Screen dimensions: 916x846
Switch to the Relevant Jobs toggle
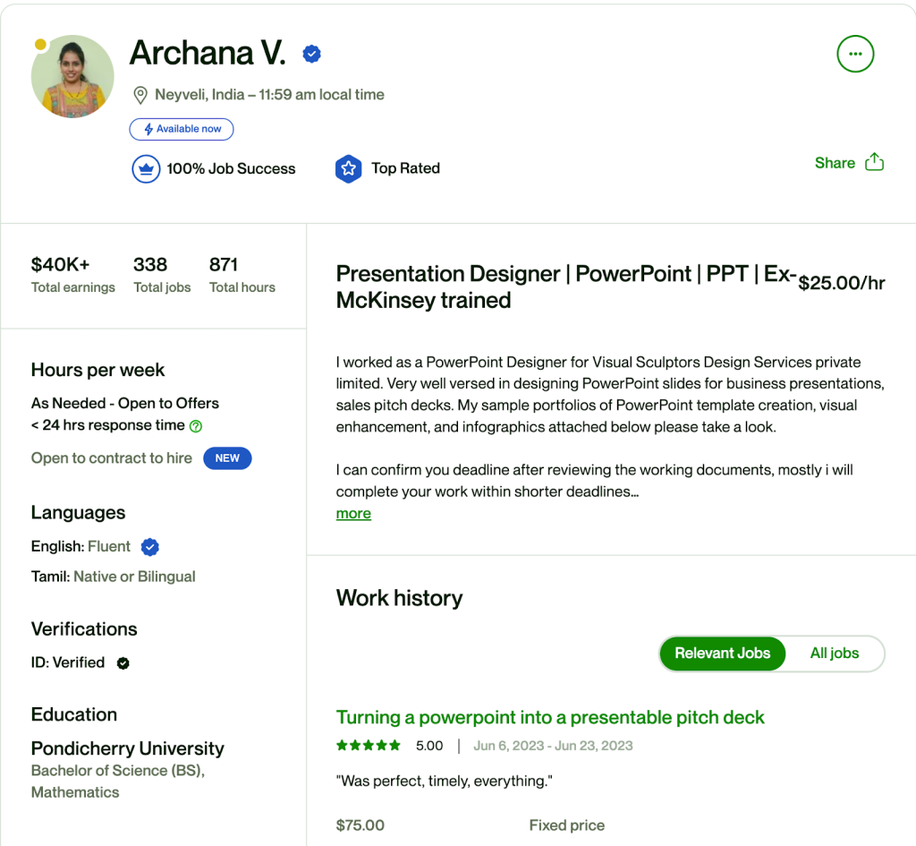point(723,653)
